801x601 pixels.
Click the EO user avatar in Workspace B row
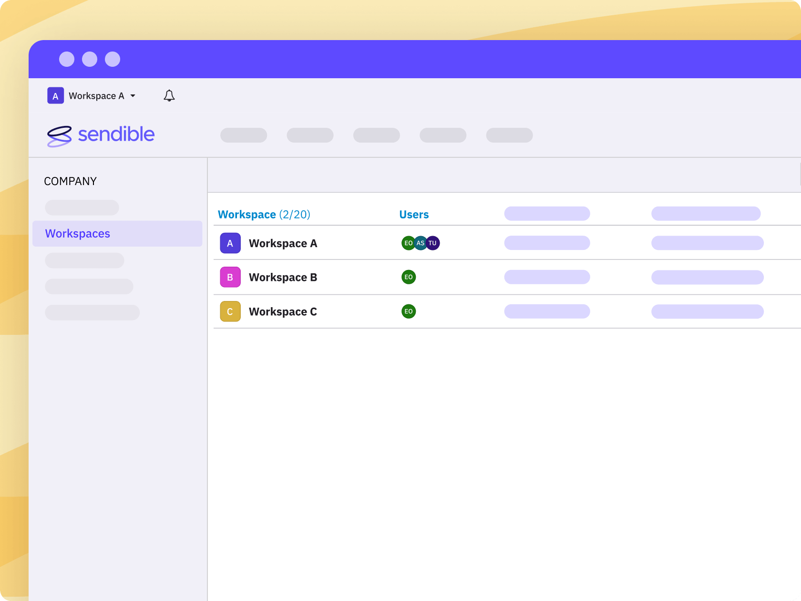[x=409, y=277]
